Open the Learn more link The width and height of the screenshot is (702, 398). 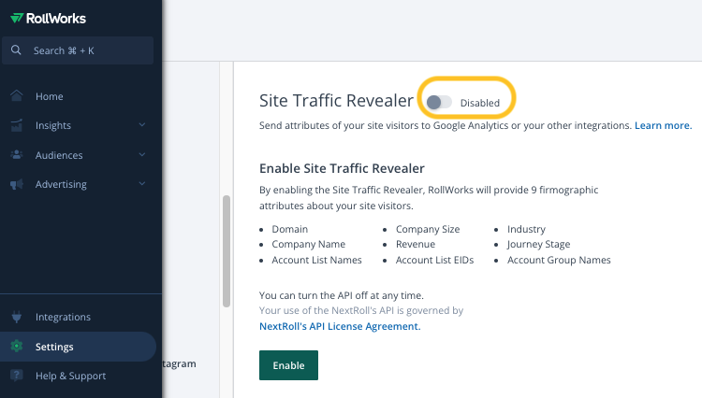[x=663, y=125]
